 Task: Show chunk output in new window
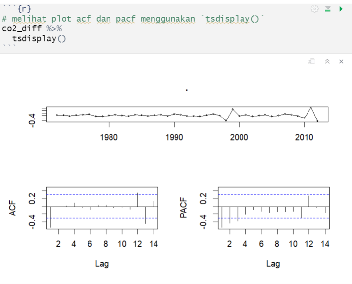(x=311, y=61)
